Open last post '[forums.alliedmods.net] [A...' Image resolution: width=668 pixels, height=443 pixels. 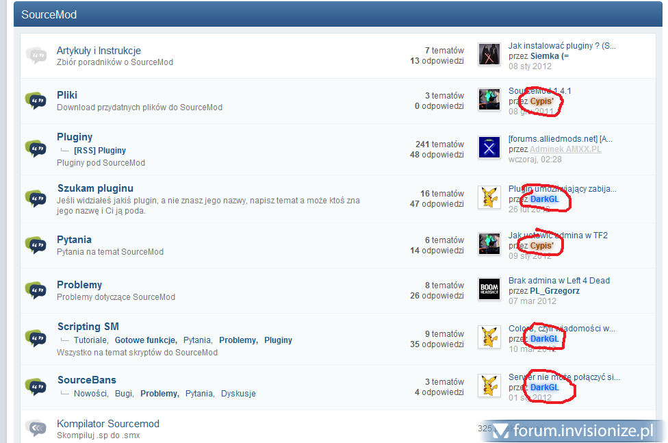[x=561, y=138]
